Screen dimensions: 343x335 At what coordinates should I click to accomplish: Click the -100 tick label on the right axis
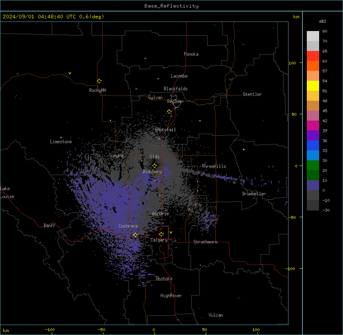pyautogui.click(x=290, y=269)
